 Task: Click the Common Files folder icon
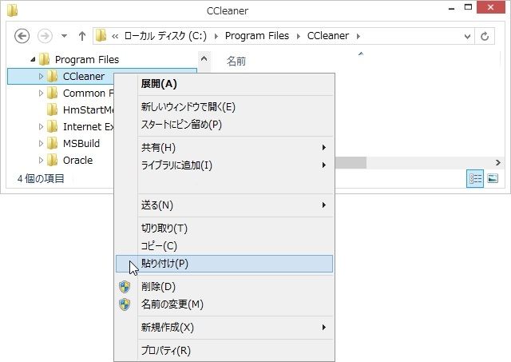(52, 93)
